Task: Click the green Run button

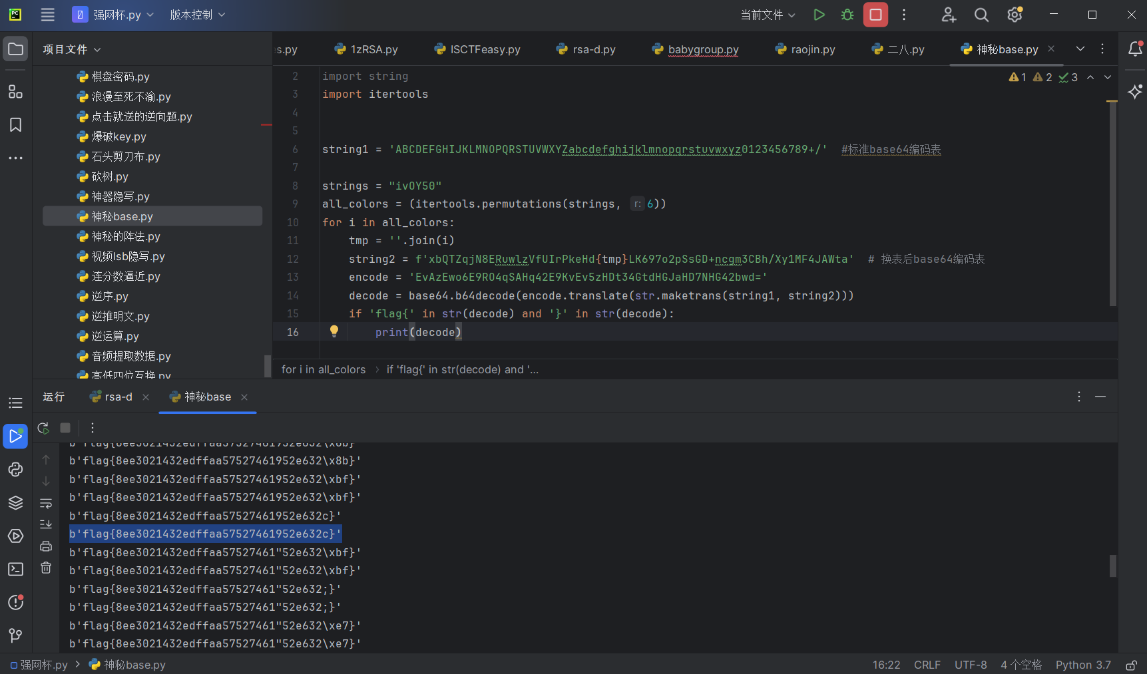Action: (819, 15)
